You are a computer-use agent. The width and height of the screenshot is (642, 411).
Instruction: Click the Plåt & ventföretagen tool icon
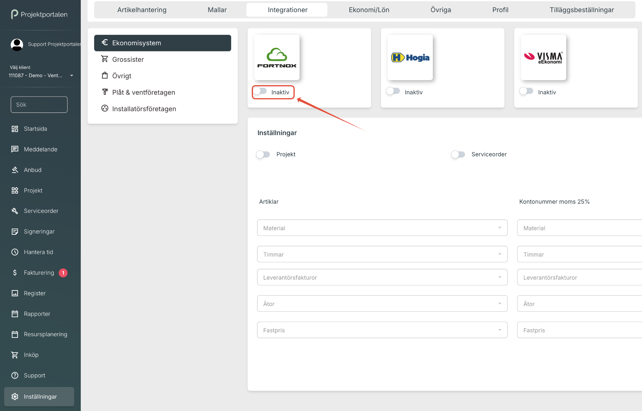click(104, 92)
